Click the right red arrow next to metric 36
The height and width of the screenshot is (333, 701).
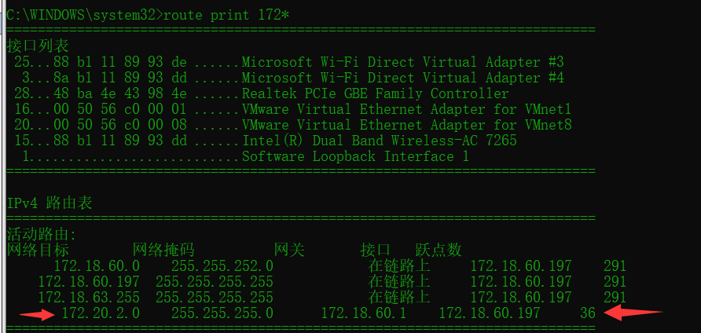coord(633,313)
